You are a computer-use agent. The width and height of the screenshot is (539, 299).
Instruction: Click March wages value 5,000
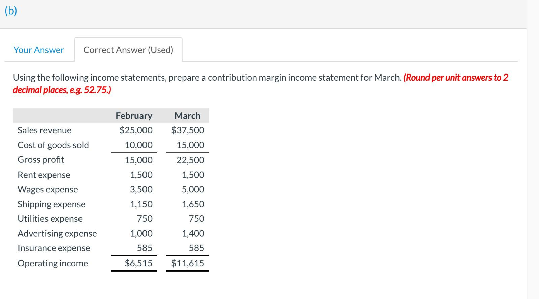[193, 189]
